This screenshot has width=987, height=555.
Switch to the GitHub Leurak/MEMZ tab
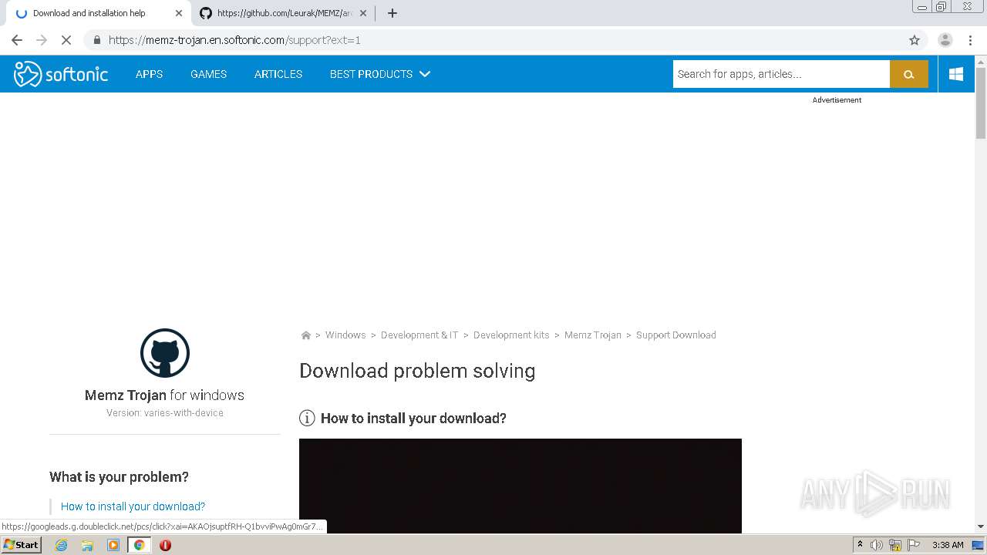(x=282, y=13)
